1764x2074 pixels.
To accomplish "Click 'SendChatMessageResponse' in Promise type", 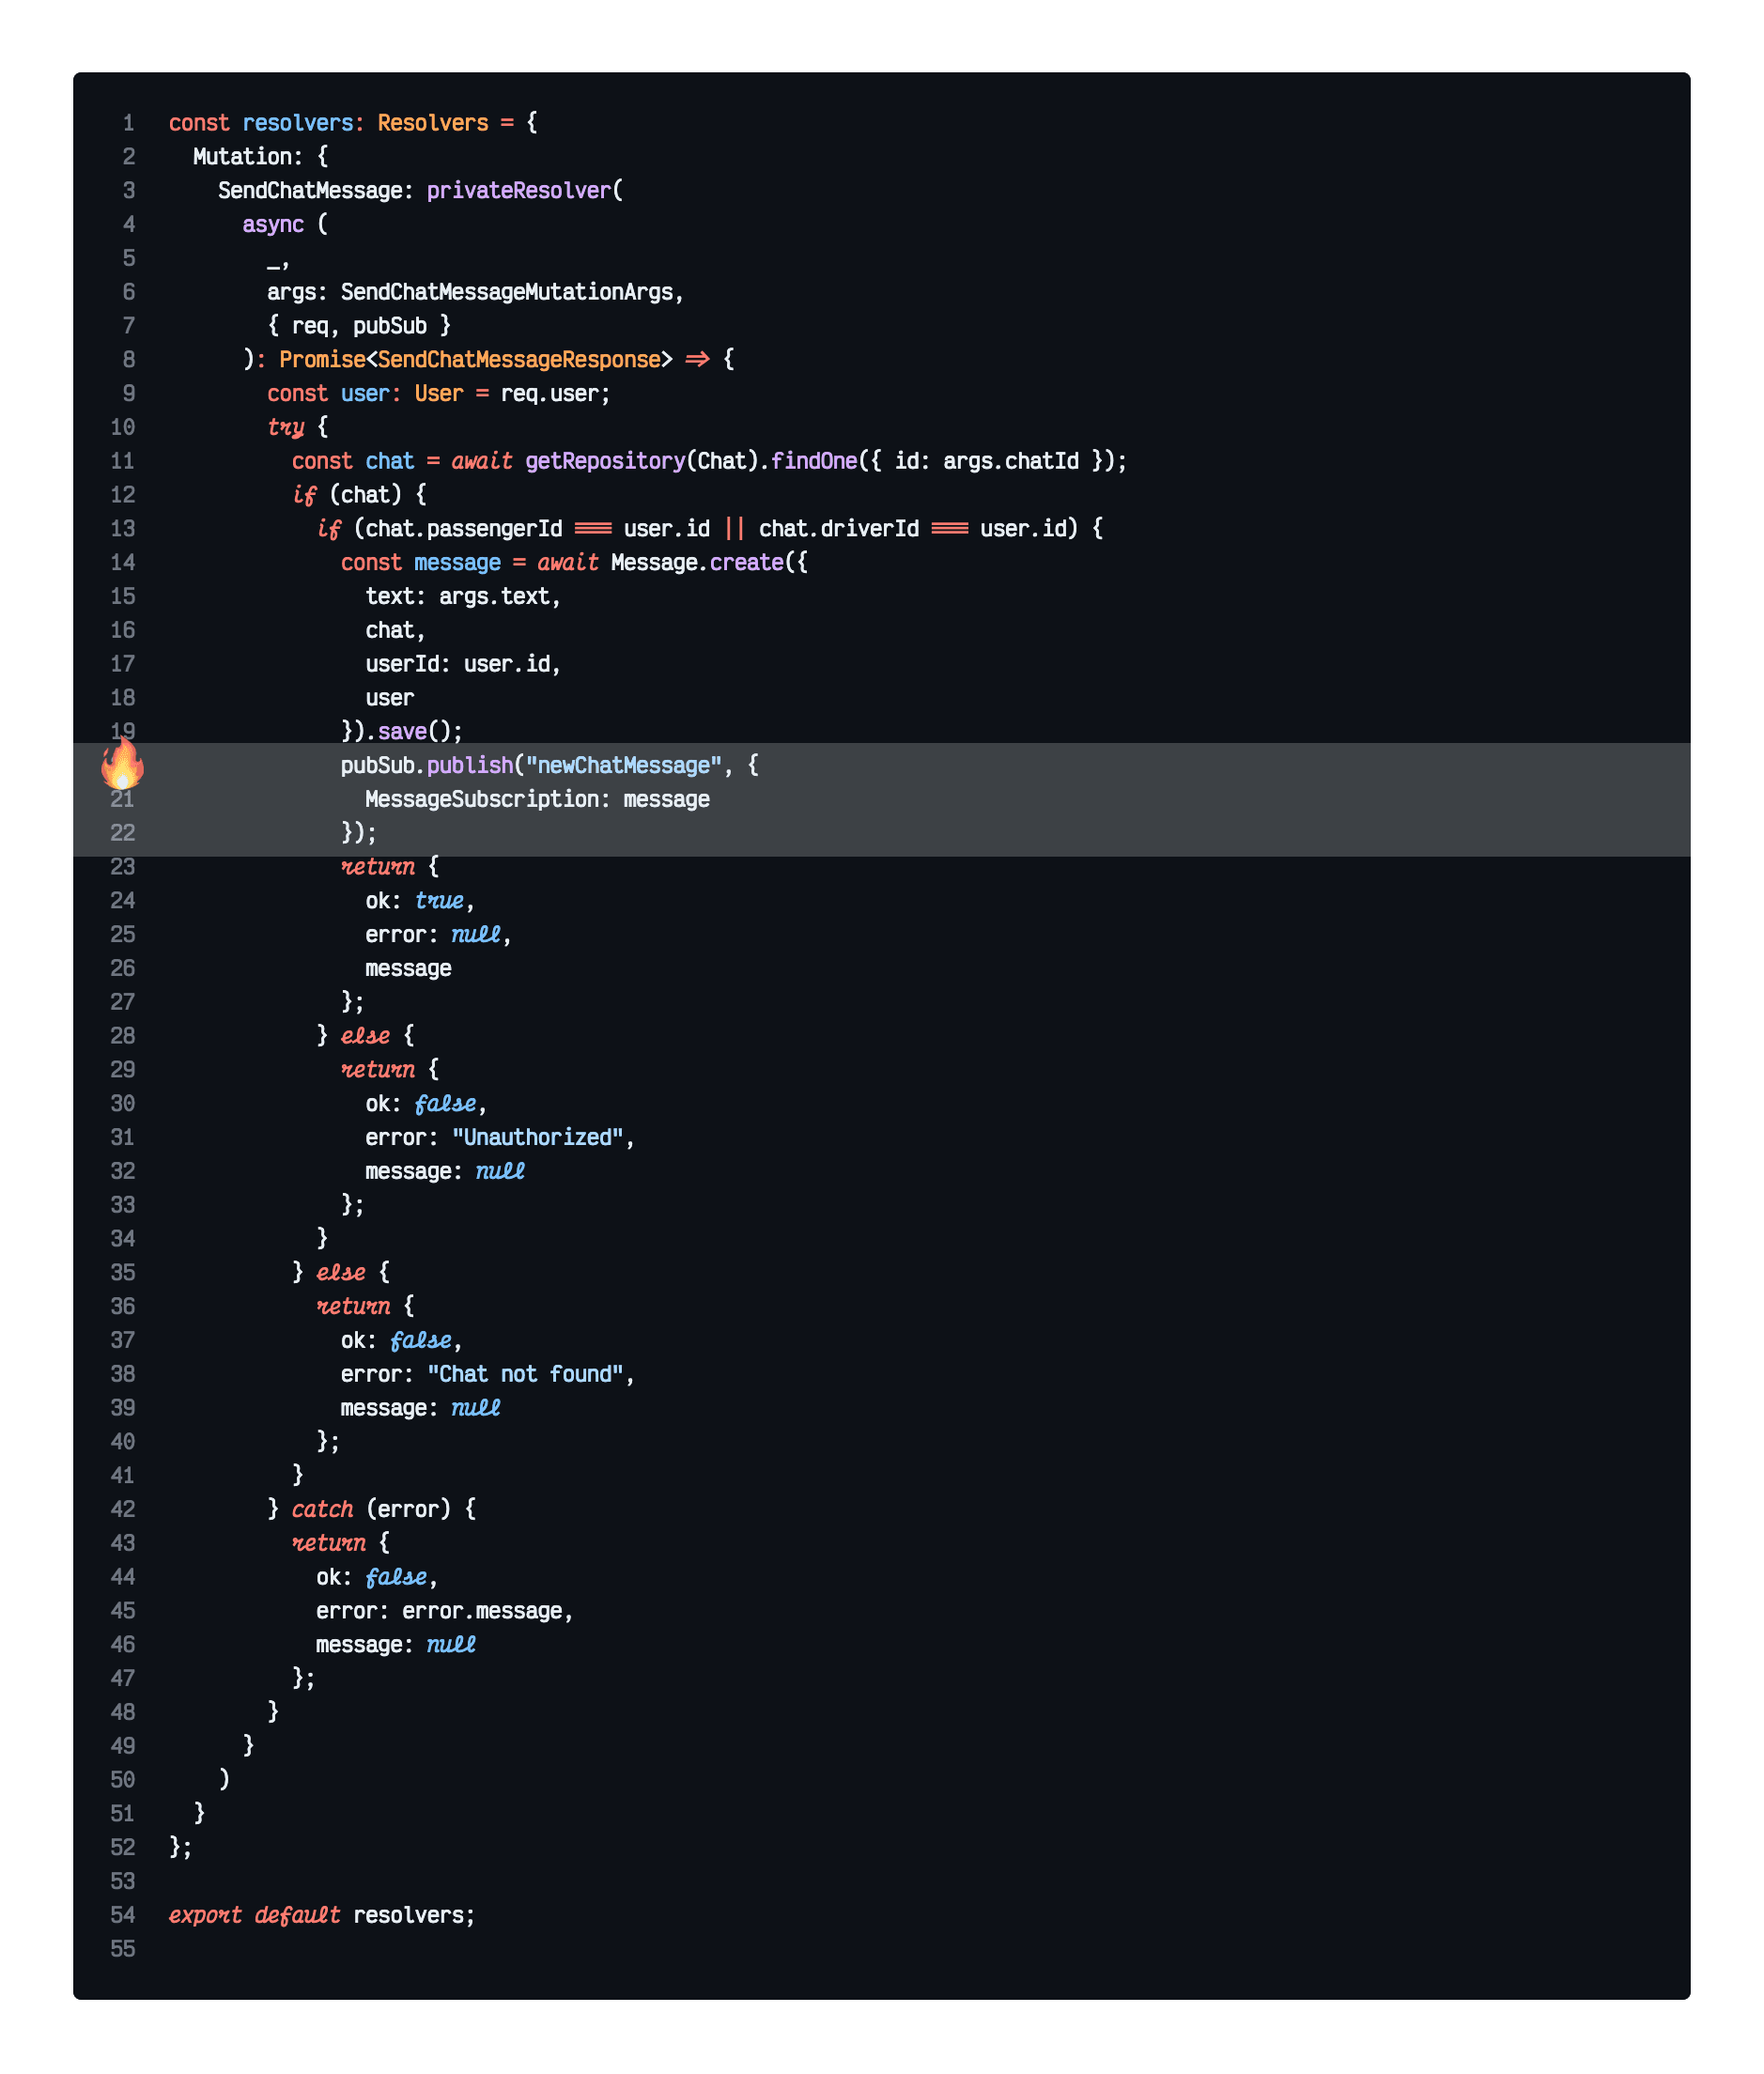I will coord(519,360).
